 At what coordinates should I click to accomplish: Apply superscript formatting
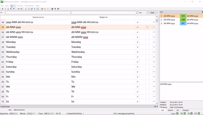(14, 9)
